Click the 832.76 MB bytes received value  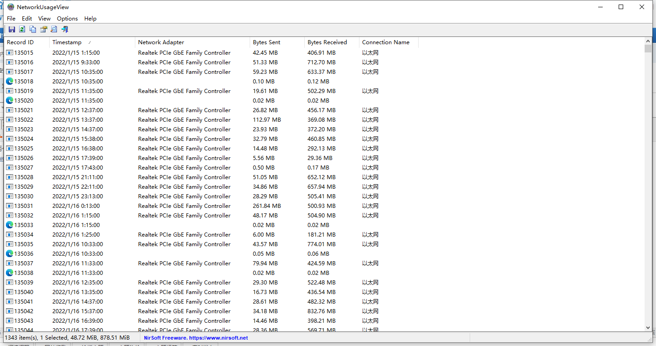click(x=322, y=311)
